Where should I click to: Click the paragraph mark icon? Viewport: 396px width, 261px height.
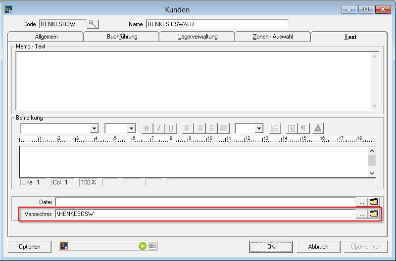point(303,129)
